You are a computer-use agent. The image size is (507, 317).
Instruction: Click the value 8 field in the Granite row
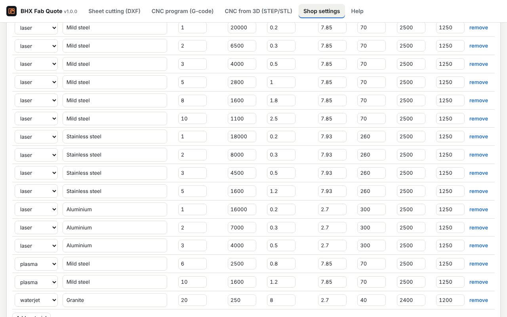pos(281,300)
